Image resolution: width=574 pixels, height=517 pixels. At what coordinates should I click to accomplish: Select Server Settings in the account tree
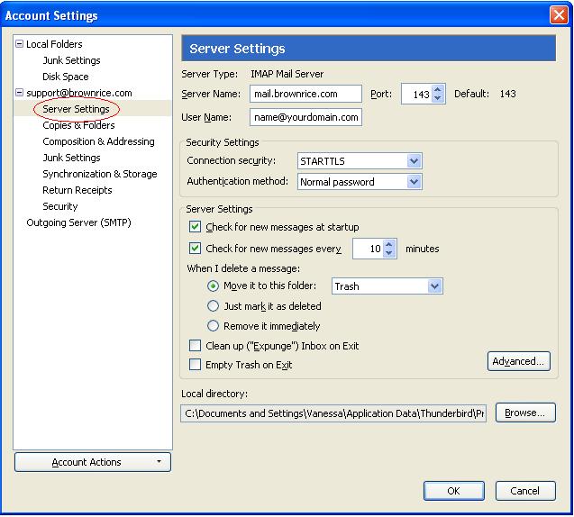pos(76,109)
